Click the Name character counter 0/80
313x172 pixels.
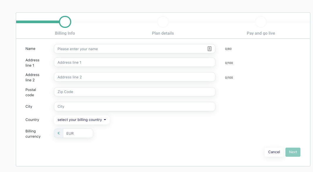tap(228, 49)
